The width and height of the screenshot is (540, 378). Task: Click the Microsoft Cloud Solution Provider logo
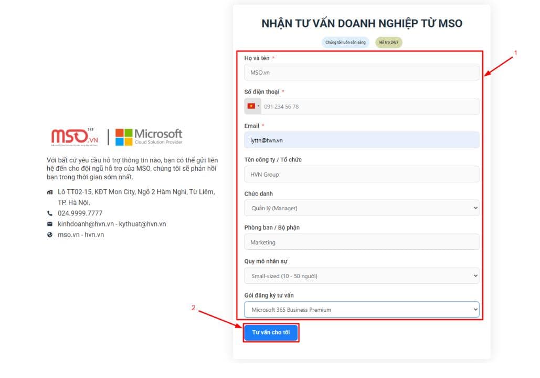point(149,137)
